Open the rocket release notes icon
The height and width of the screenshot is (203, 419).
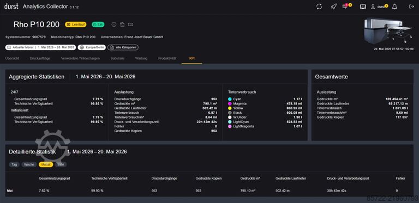(333, 7)
